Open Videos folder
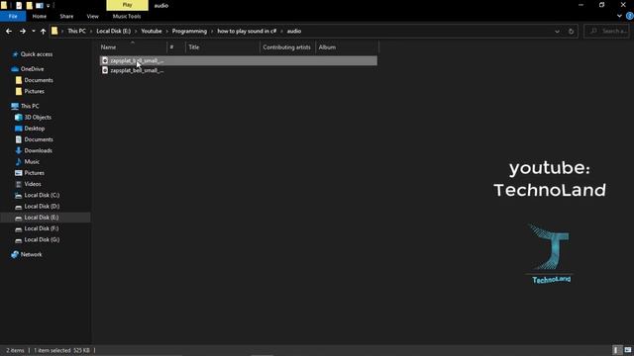 pyautogui.click(x=33, y=184)
